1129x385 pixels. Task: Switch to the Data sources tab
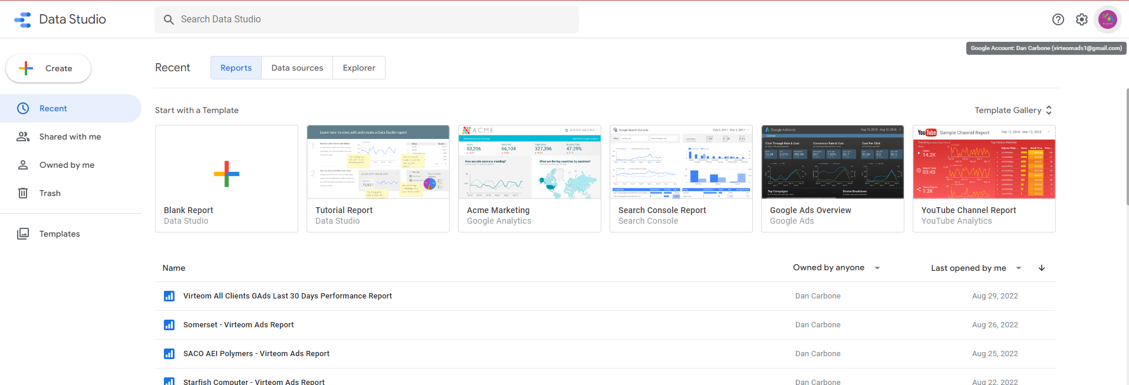(x=297, y=68)
